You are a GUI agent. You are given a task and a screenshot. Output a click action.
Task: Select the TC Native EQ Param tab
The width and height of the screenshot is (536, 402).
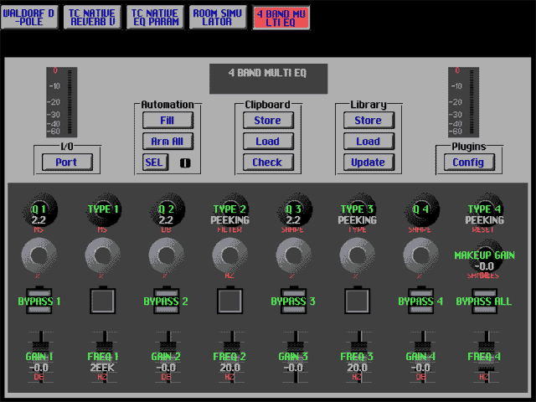pyautogui.click(x=155, y=17)
